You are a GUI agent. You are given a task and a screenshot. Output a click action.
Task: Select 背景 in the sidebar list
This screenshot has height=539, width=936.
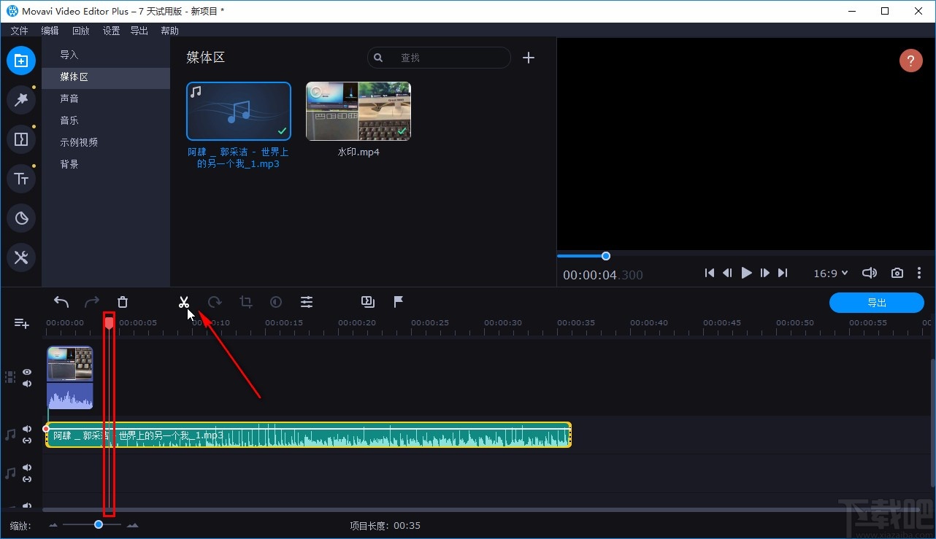tap(106, 164)
